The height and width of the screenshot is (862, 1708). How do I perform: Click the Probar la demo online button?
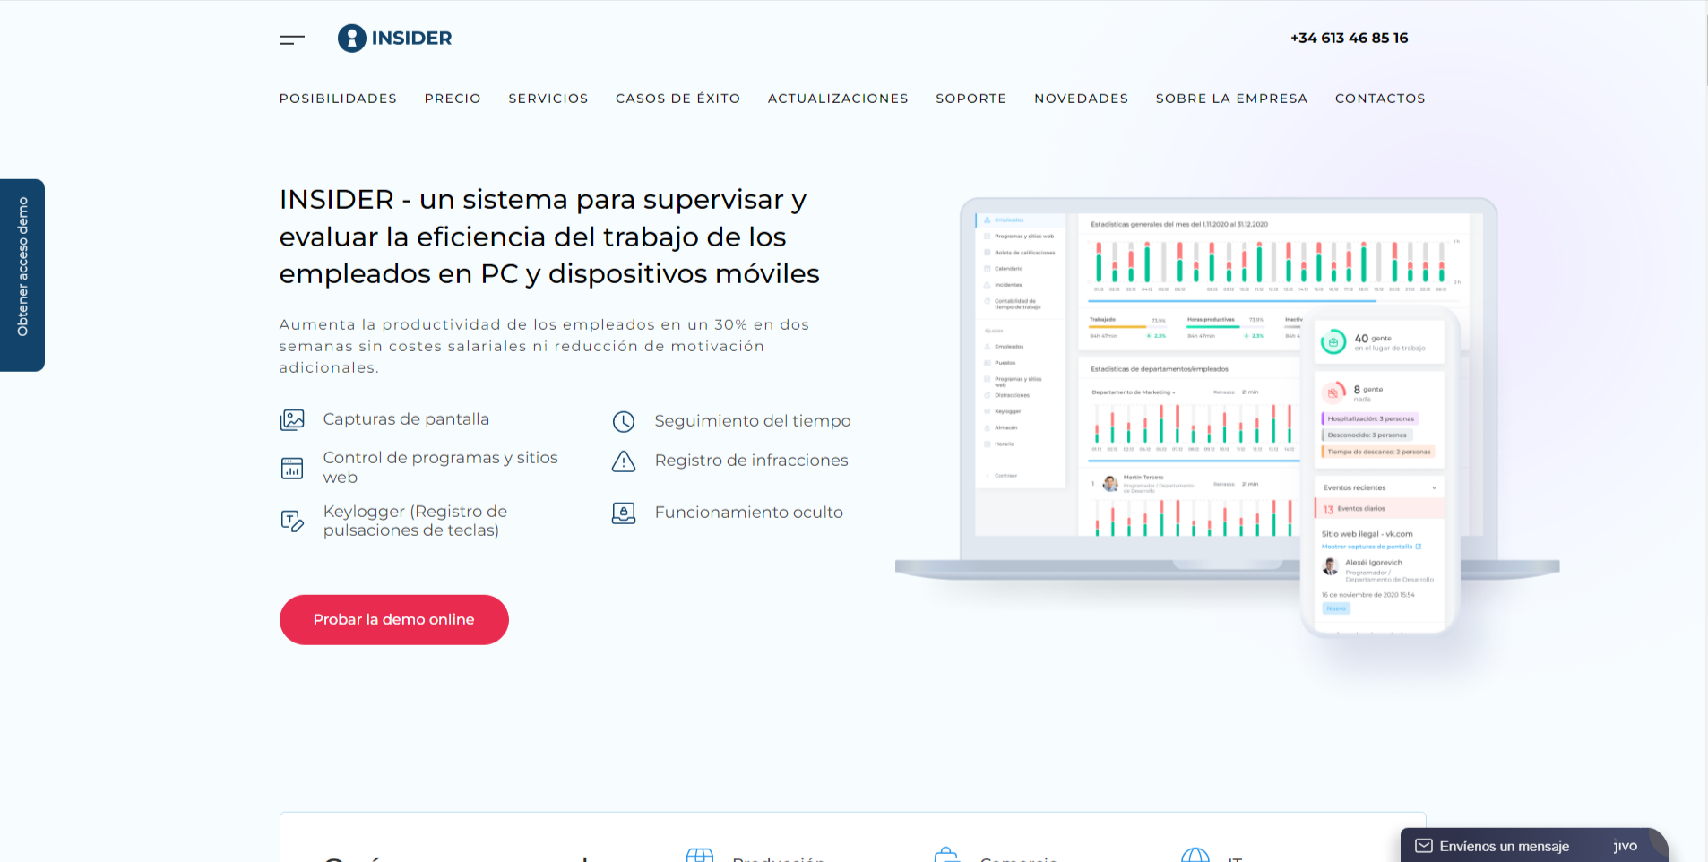pos(393,620)
